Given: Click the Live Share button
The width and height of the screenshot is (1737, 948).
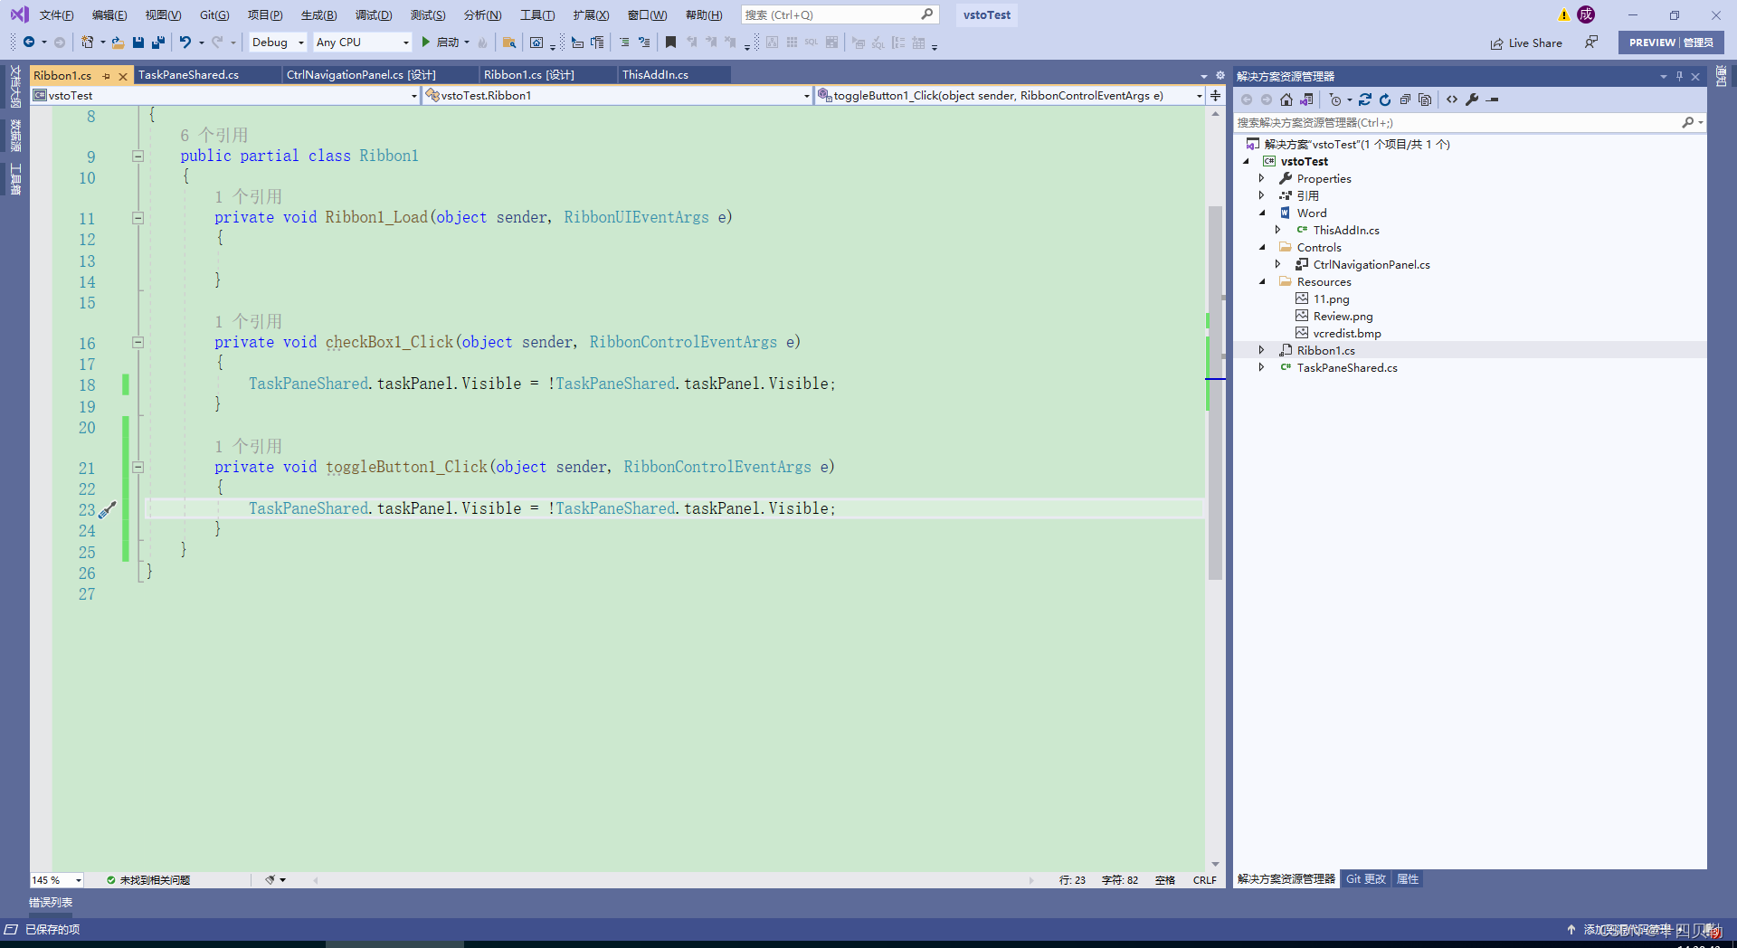Looking at the screenshot, I should [1525, 43].
